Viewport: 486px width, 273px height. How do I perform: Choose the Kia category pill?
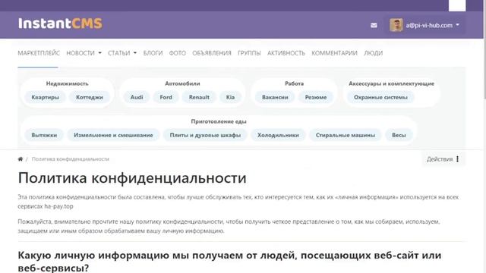point(230,97)
